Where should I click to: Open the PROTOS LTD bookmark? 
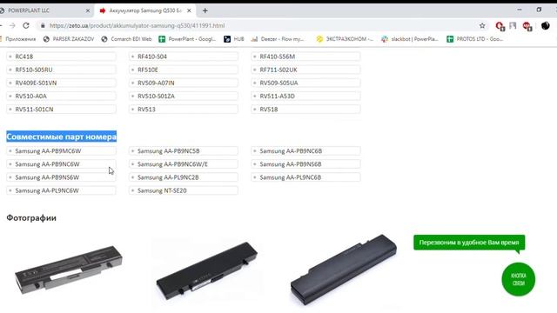(x=475, y=39)
